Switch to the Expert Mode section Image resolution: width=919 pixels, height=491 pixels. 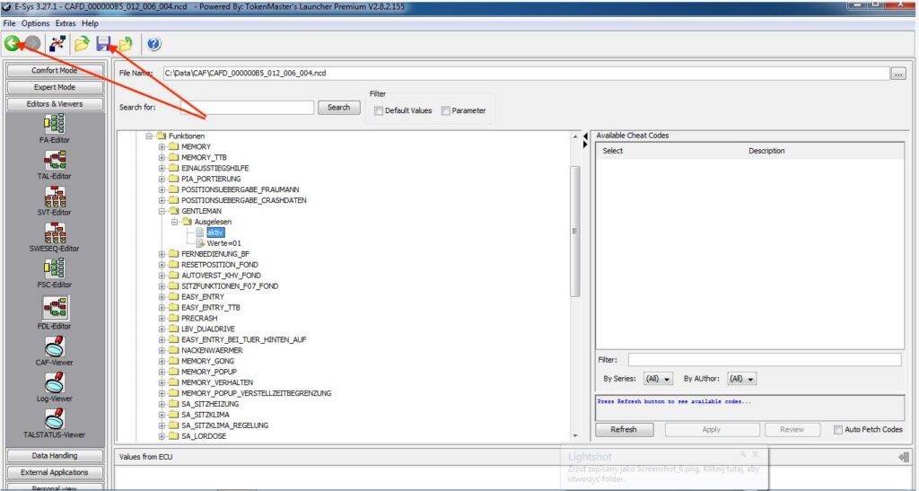click(x=55, y=87)
